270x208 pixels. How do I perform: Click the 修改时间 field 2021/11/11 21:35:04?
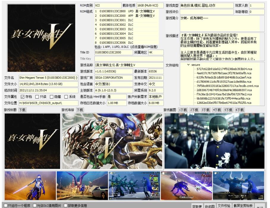[x=48, y=90]
